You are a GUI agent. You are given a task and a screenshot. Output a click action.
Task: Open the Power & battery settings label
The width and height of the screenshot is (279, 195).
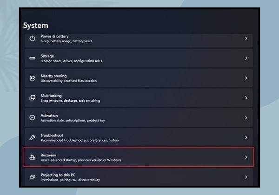54,36
